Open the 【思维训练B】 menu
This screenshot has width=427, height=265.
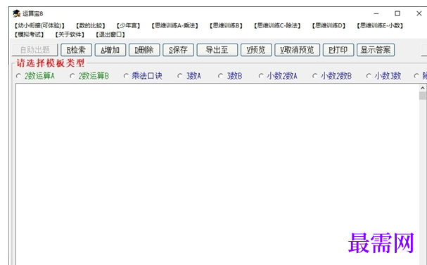226,25
